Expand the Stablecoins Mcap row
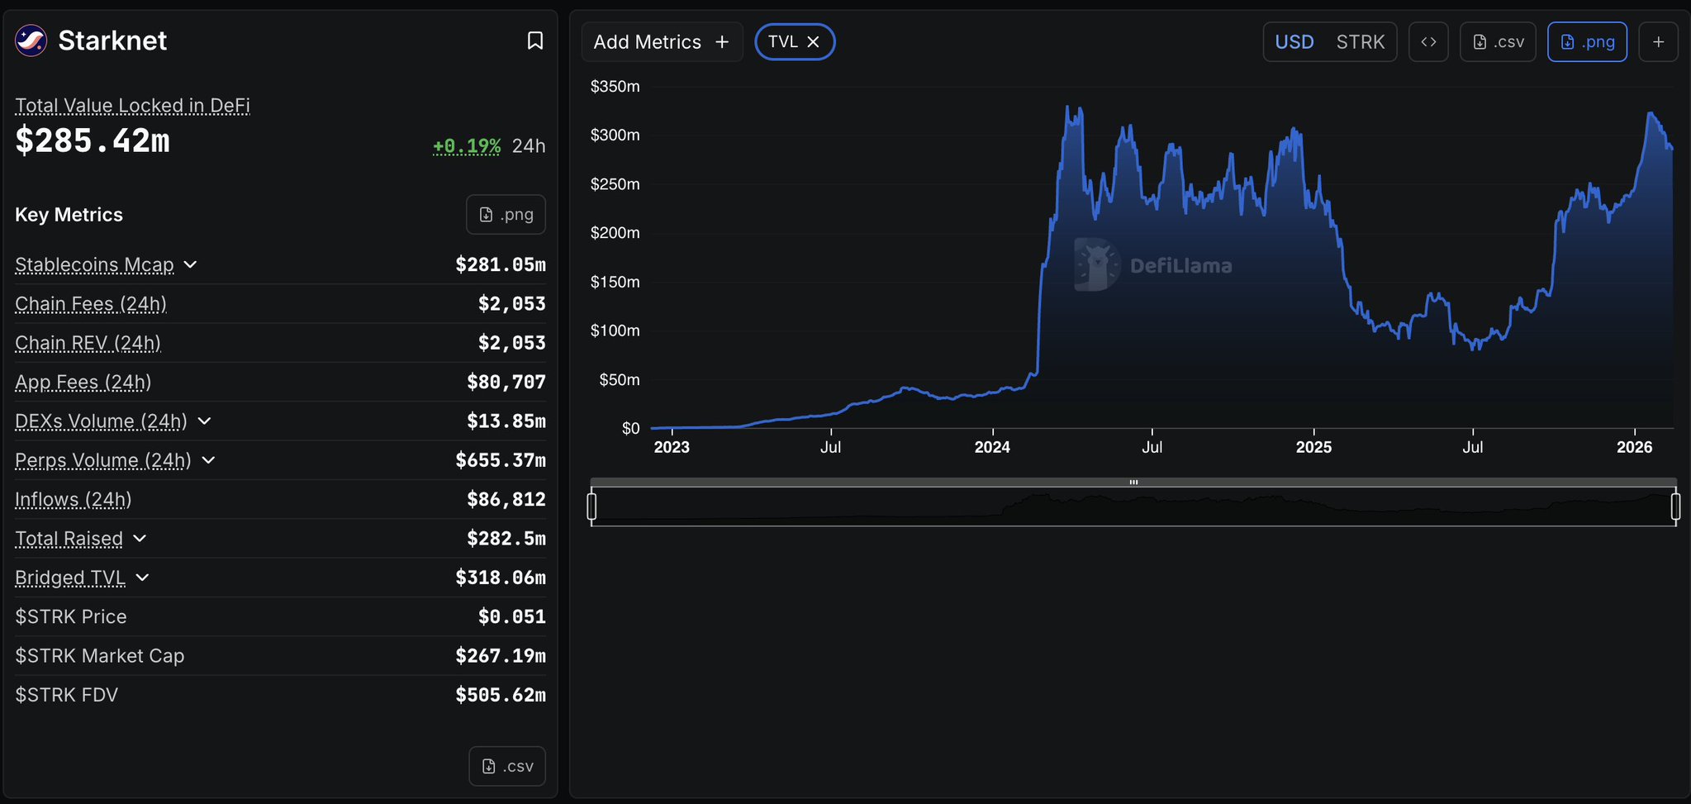1691x804 pixels. point(191,264)
